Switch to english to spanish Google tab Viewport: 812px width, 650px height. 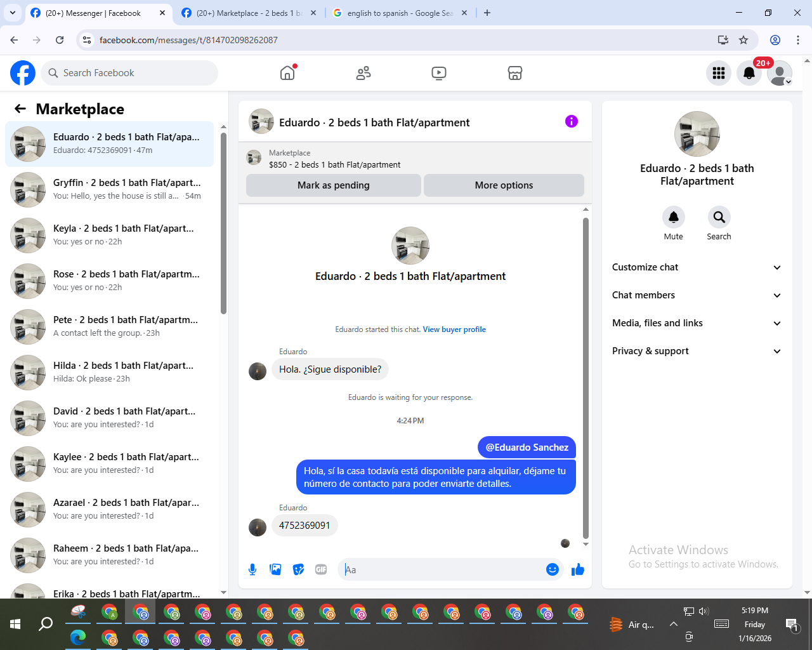(400, 13)
